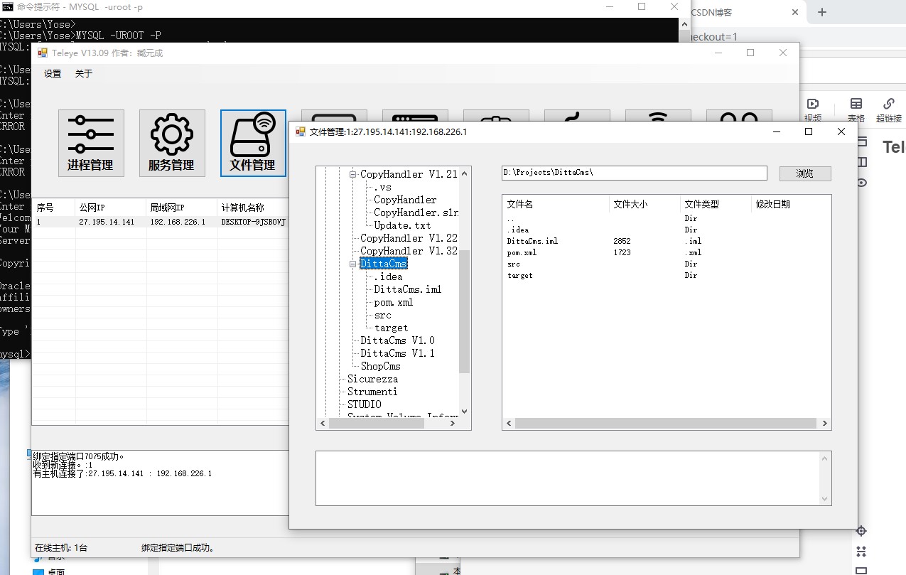Select Update.txt in the tree
906x575 pixels.
(x=402, y=225)
